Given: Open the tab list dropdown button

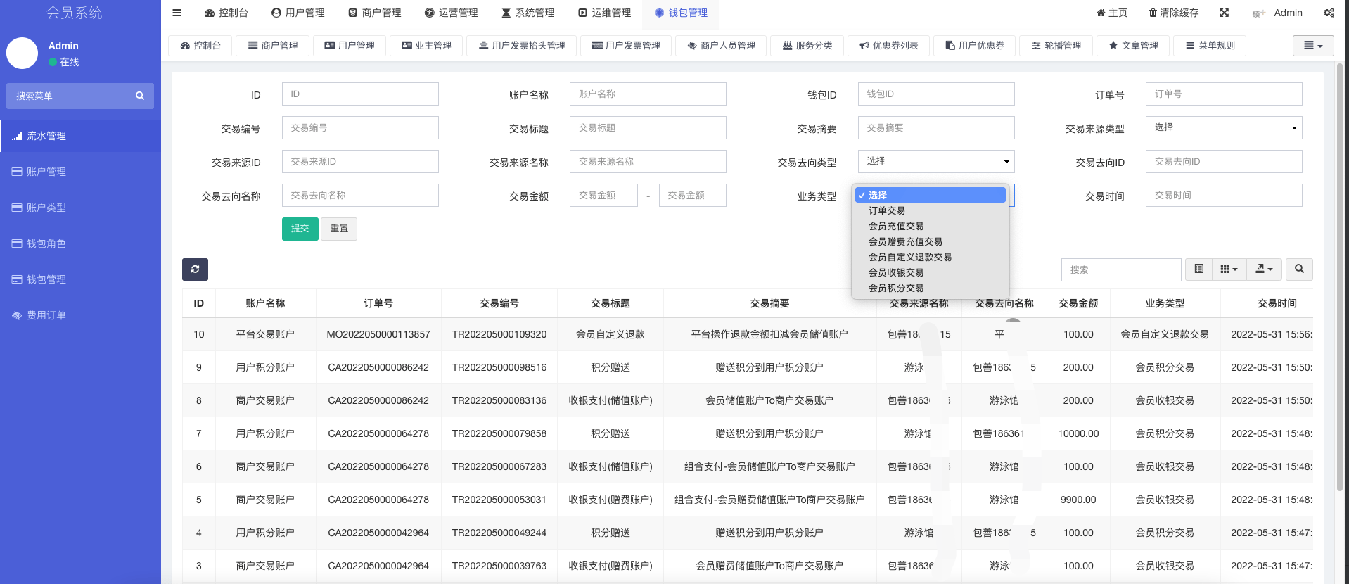Looking at the screenshot, I should [1312, 46].
